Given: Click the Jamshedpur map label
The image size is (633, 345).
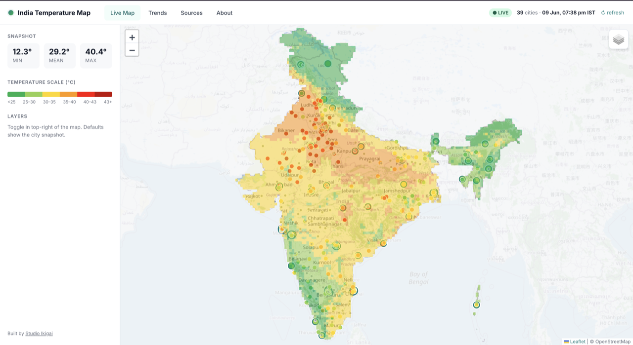Looking at the screenshot, I should (397, 191).
